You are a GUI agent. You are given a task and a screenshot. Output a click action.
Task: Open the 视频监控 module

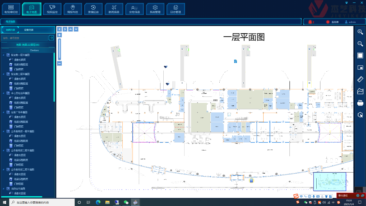[52, 9]
